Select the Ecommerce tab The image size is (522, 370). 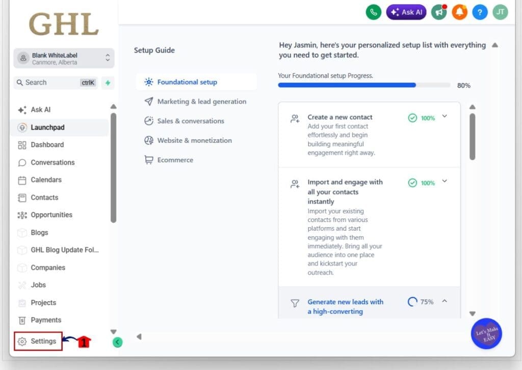tap(196, 160)
